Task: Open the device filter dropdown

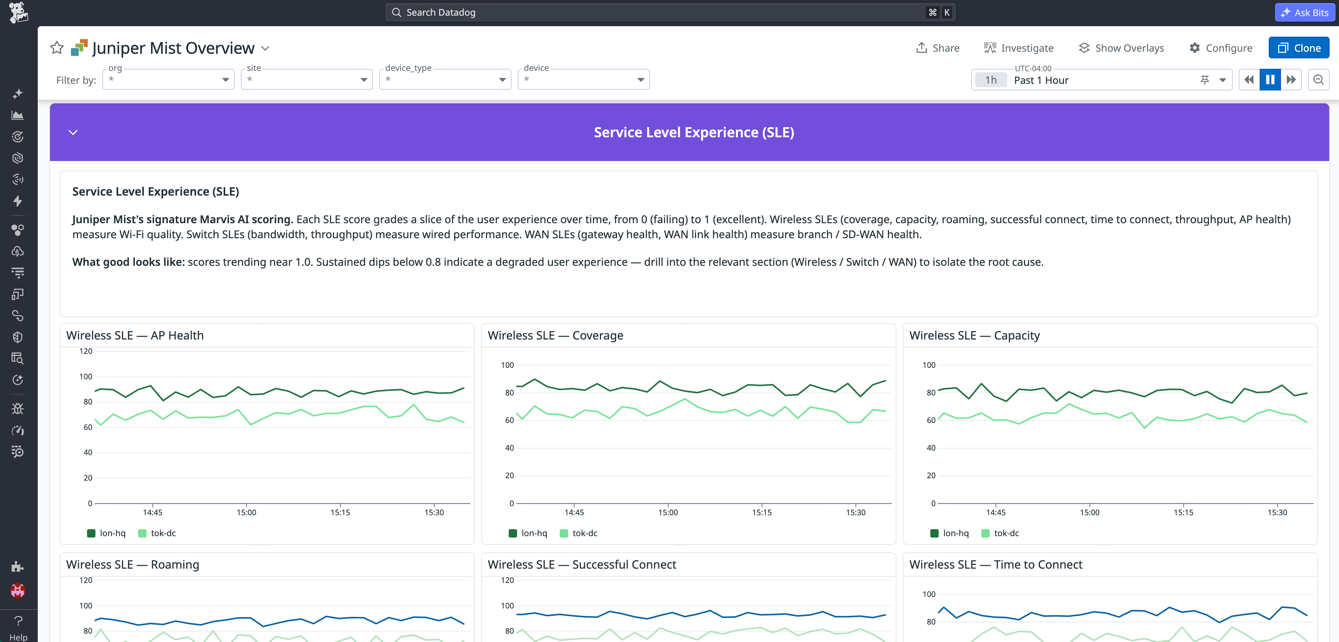Action: coord(584,80)
